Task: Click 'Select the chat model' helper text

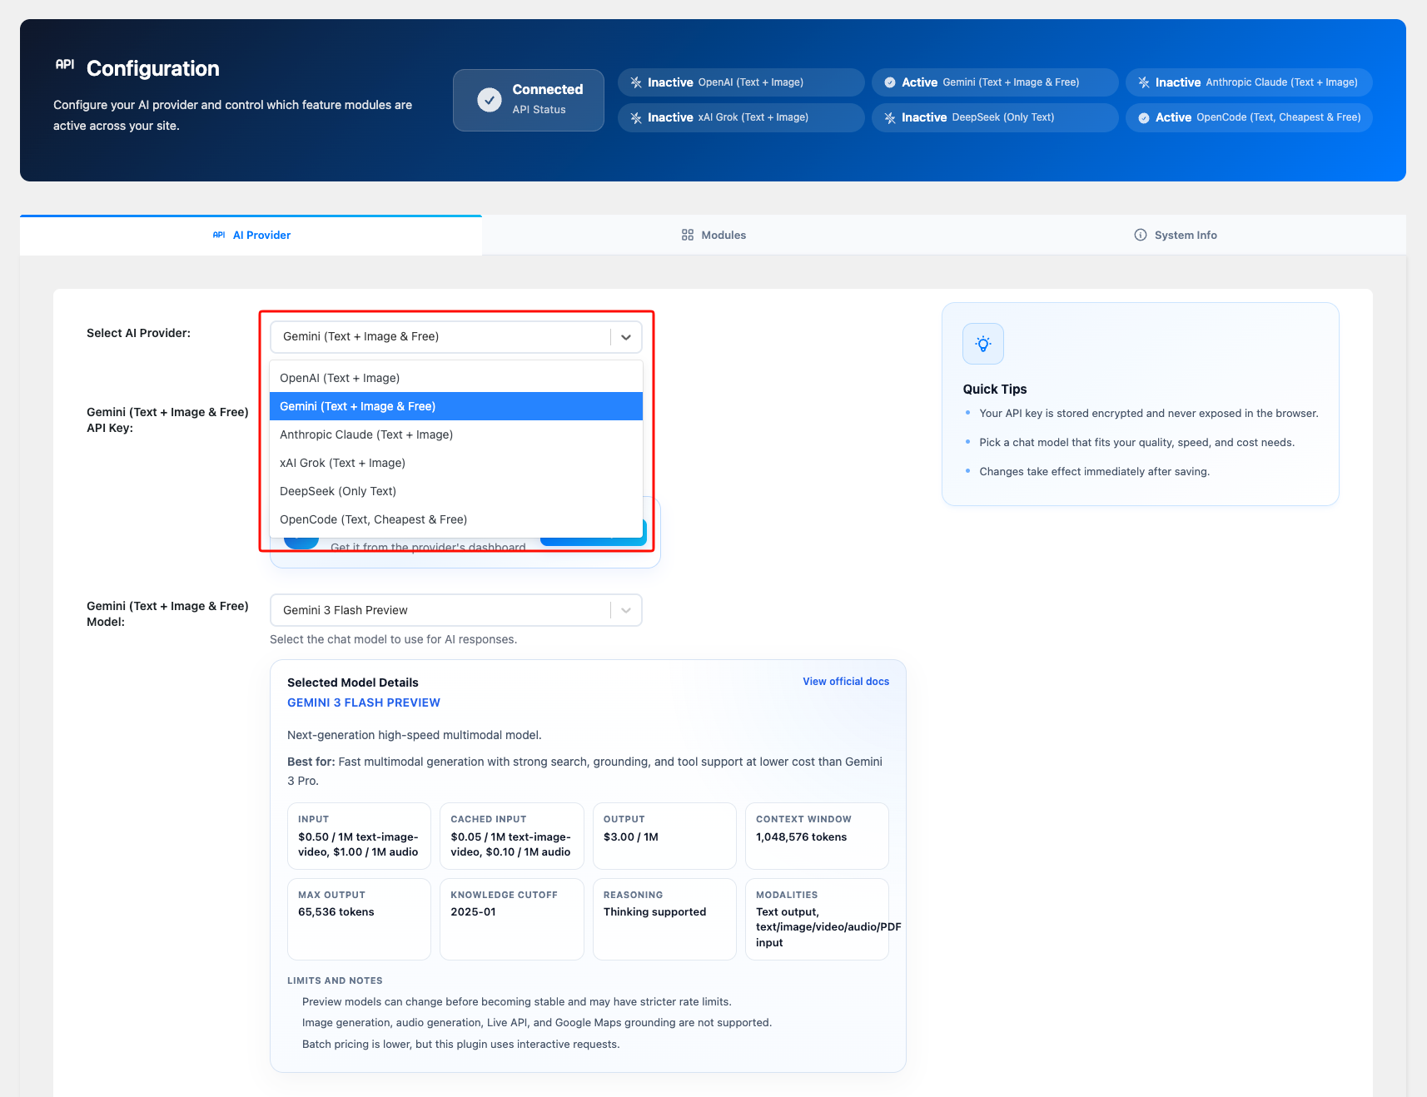Action: coord(393,639)
